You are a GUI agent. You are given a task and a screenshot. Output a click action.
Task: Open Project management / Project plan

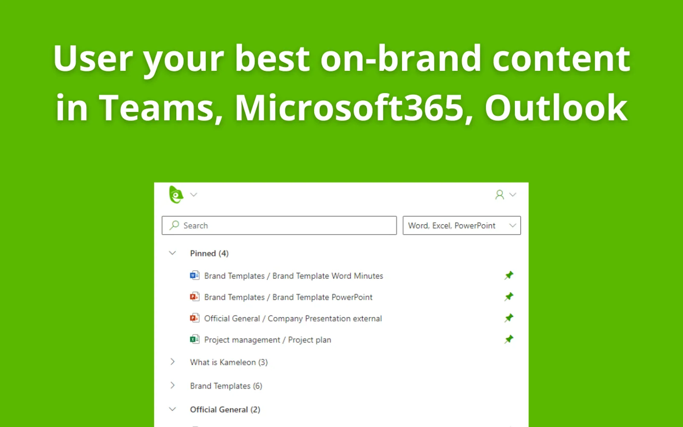(268, 340)
